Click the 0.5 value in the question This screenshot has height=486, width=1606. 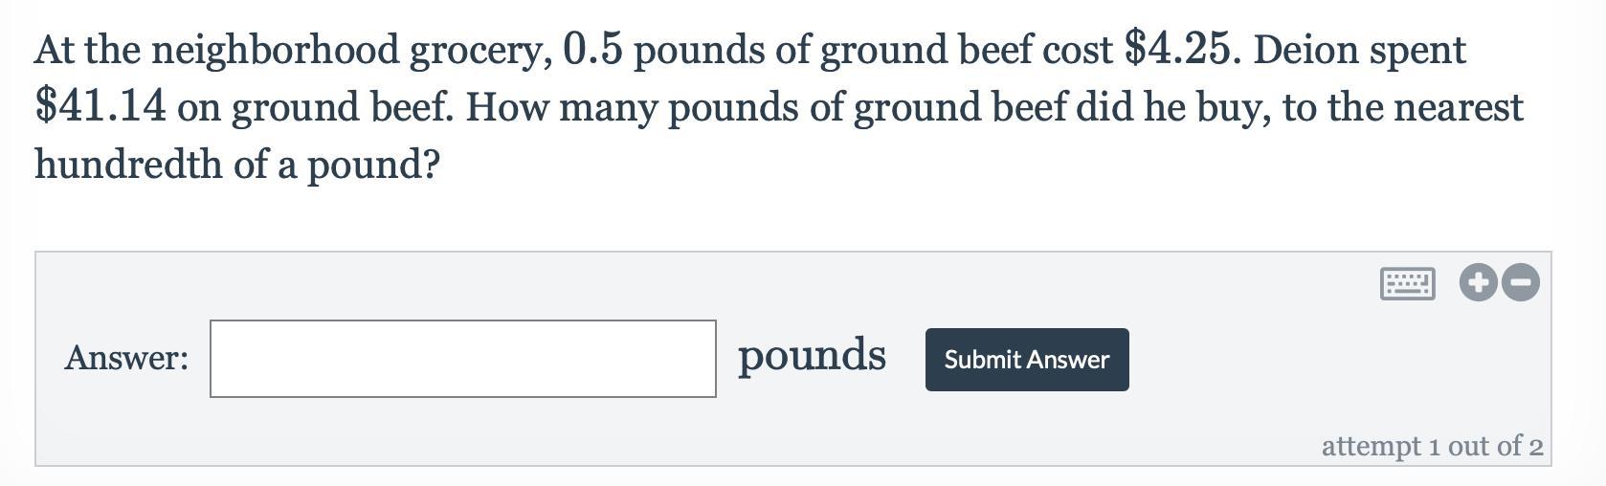click(593, 50)
